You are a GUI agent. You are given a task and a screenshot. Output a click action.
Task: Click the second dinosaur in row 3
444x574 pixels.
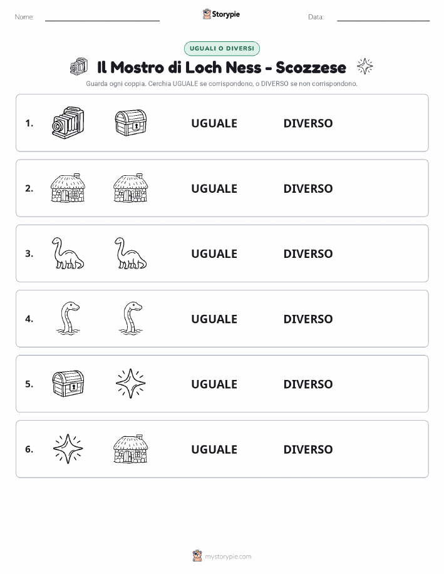pos(131,253)
